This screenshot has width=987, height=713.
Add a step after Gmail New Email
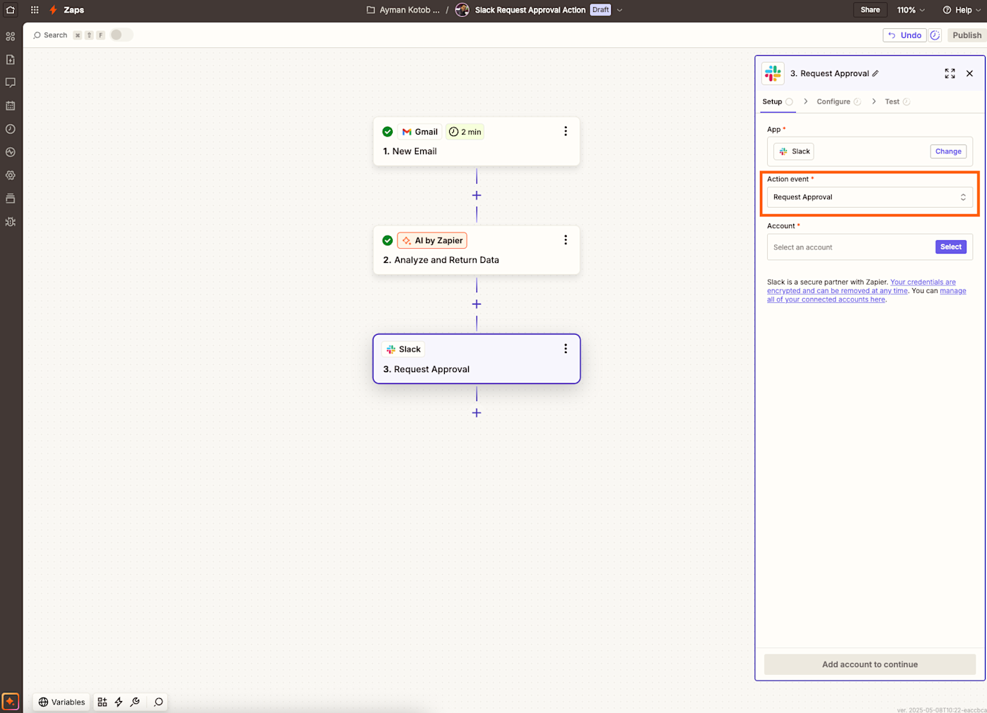point(477,195)
